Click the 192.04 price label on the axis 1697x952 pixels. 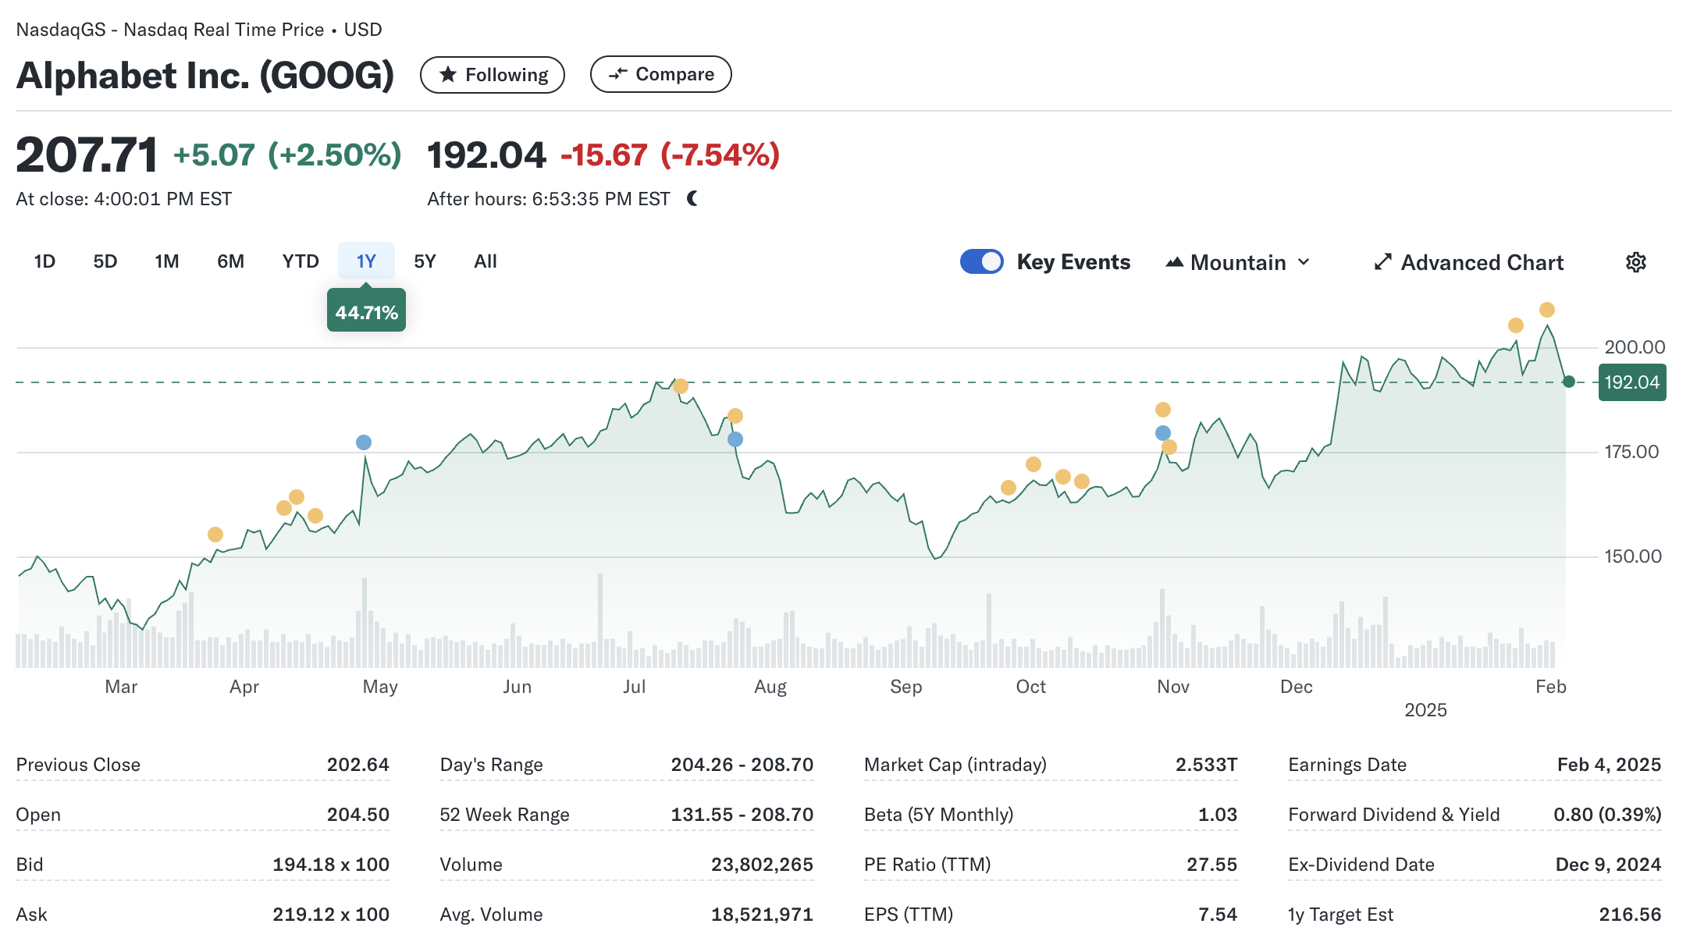[1631, 382]
